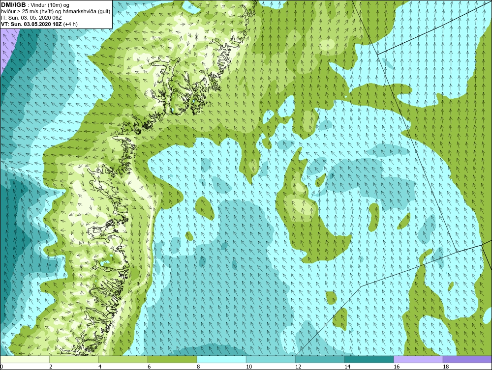Click the 8–10 m/s pale cyan legend swatch

coord(221,359)
